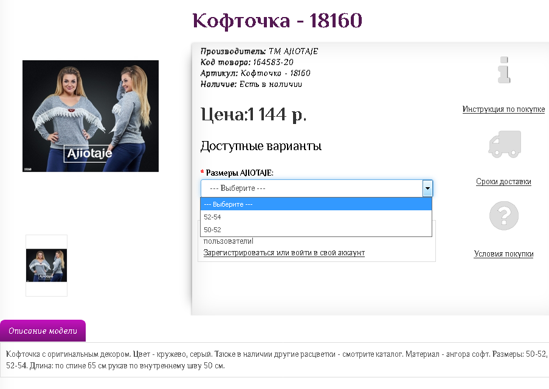
Task: Open the Инструкция по покупке link
Action: (503, 109)
